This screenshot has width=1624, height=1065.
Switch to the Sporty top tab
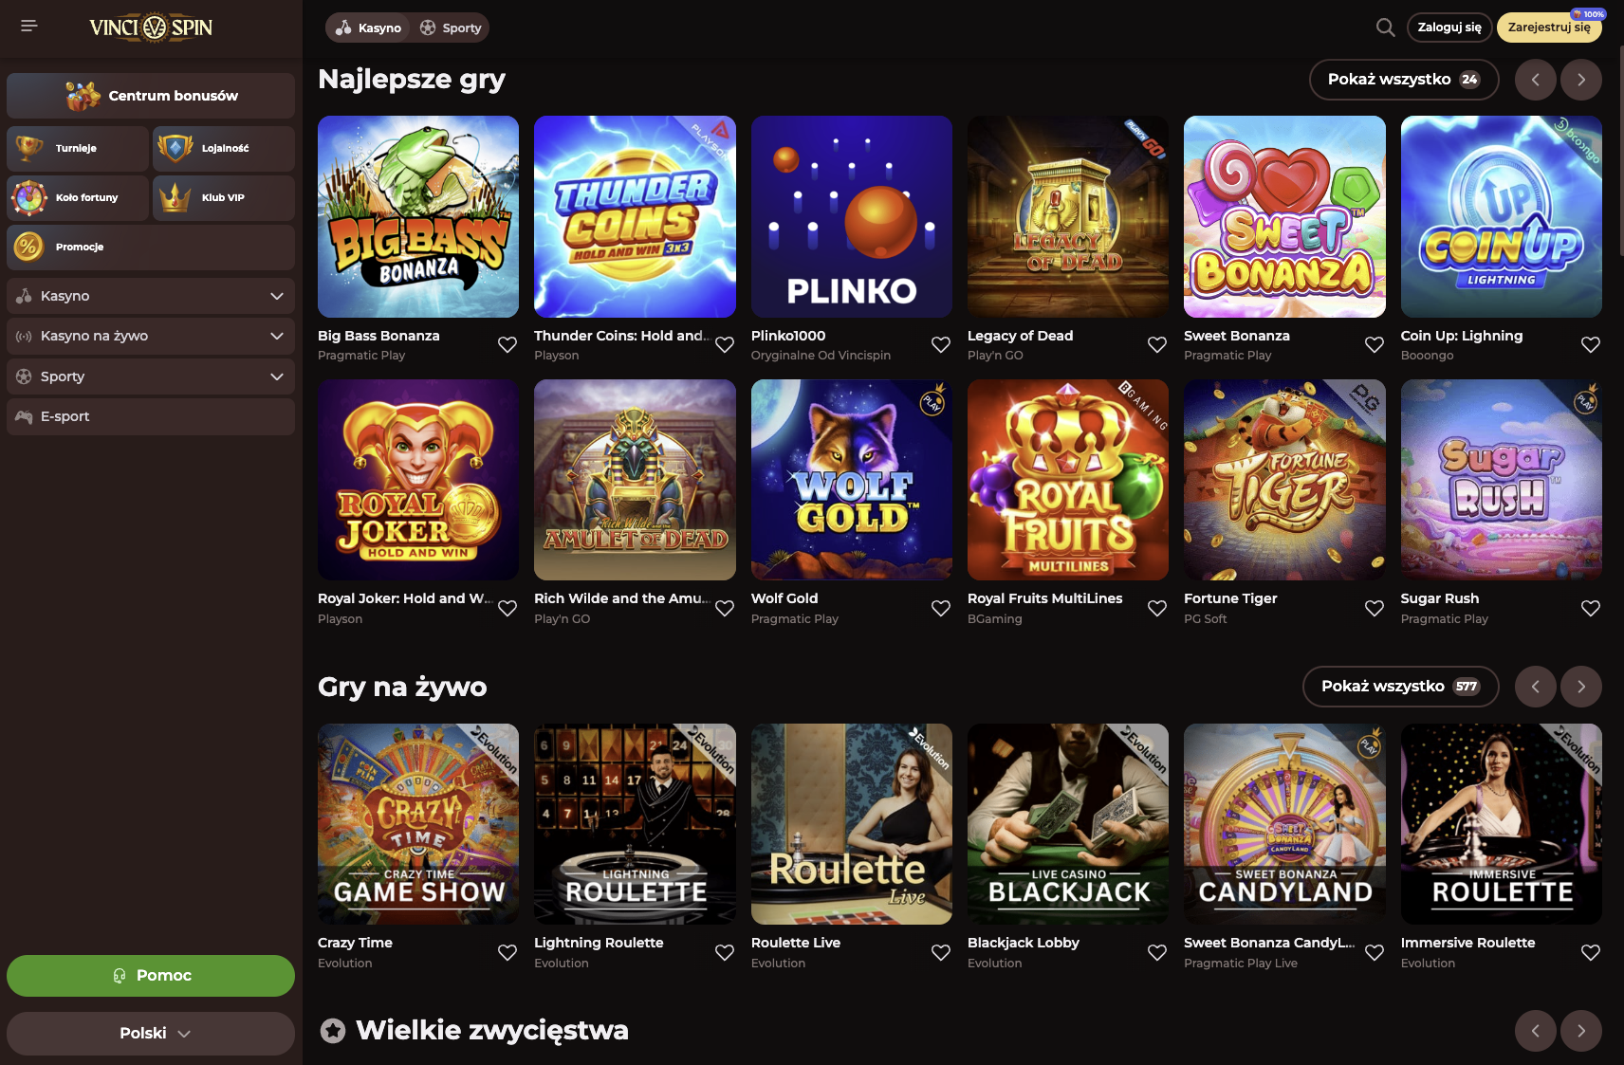[x=451, y=28]
